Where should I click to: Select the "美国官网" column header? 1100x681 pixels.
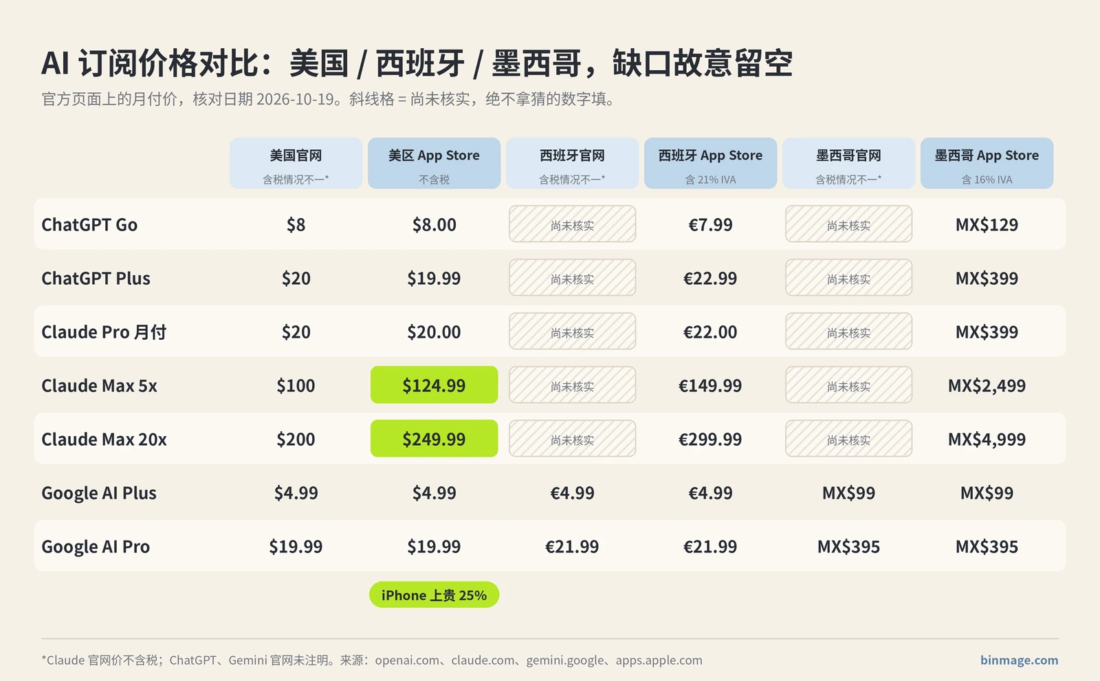296,163
